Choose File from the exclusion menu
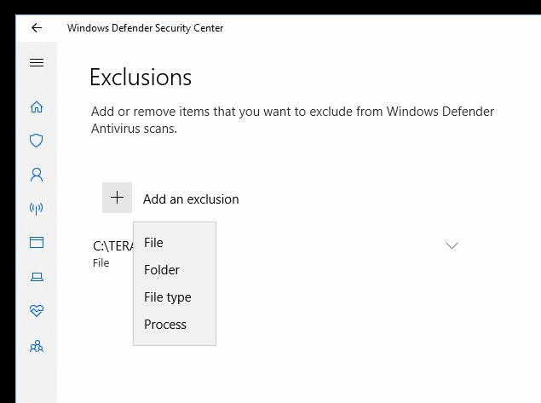This screenshot has height=403, width=541. [153, 243]
